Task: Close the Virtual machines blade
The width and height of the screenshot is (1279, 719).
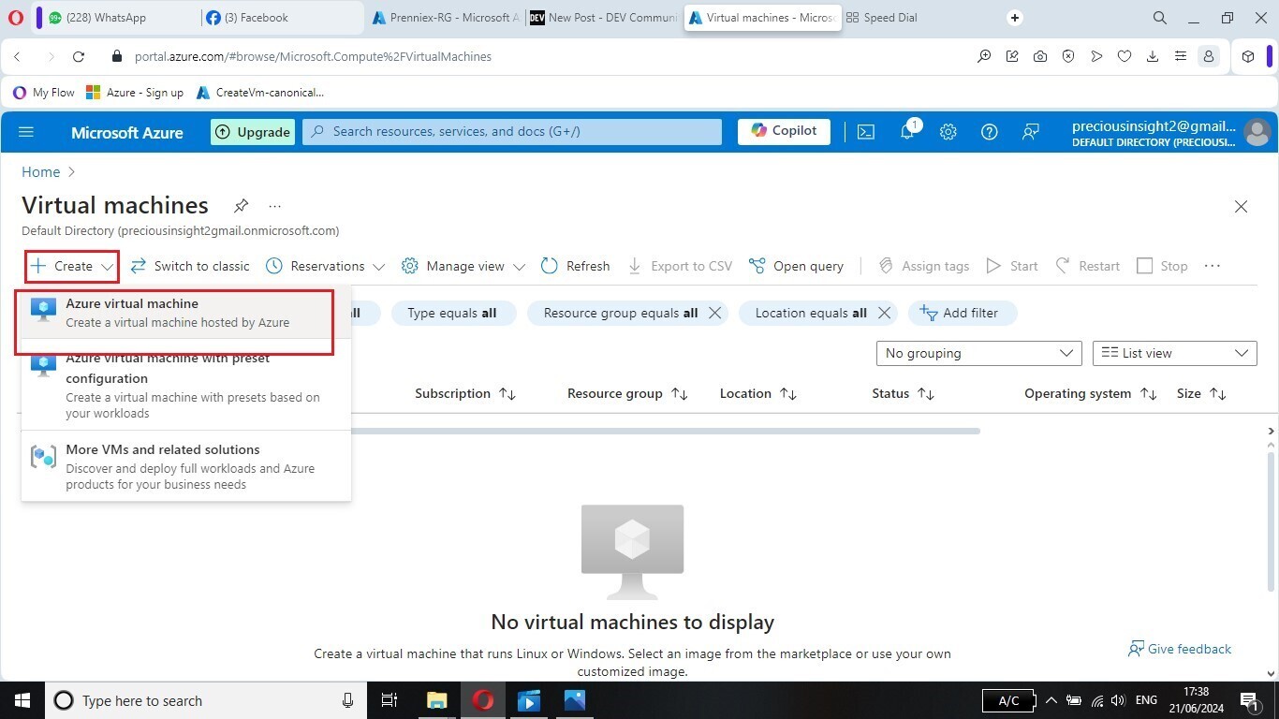Action: pyautogui.click(x=1241, y=206)
